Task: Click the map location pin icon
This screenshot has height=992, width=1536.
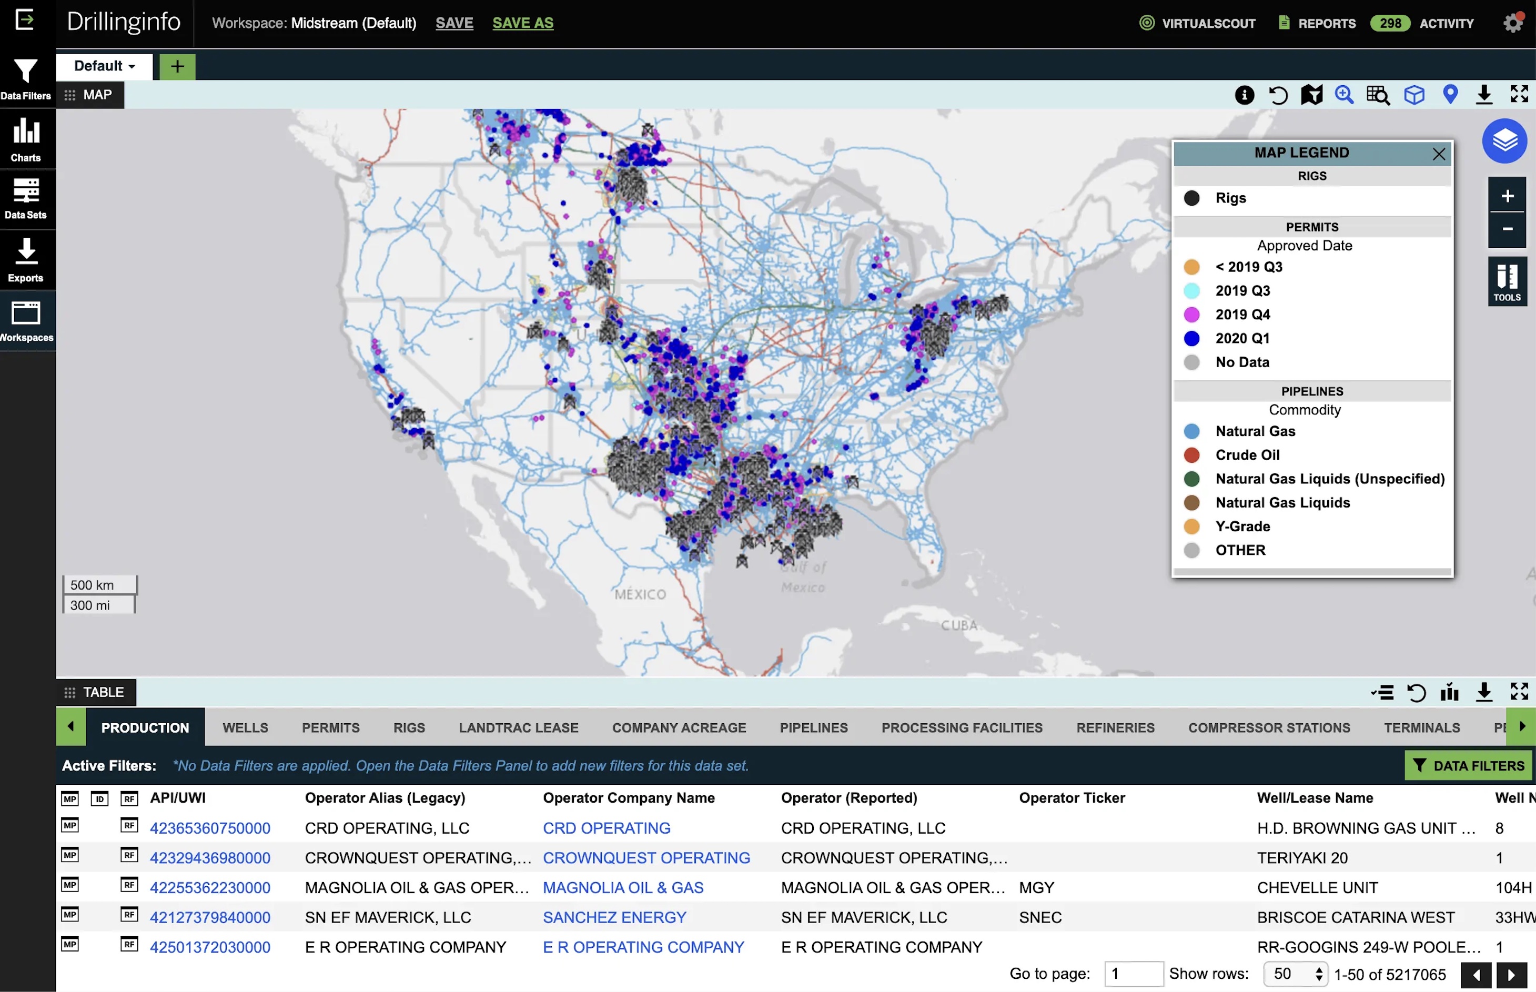Action: [x=1450, y=95]
